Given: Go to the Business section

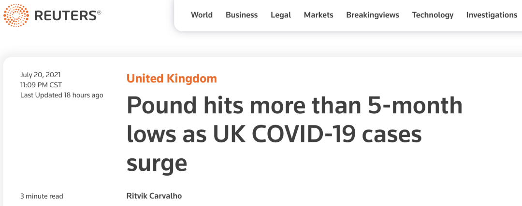Looking at the screenshot, I should click(242, 15).
